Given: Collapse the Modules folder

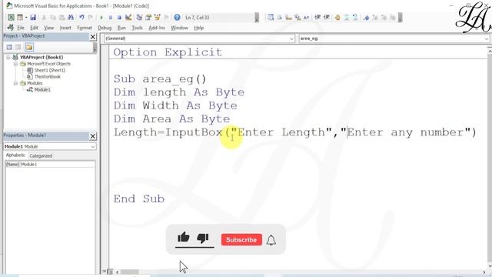Looking at the screenshot, I should pyautogui.click(x=15, y=83).
